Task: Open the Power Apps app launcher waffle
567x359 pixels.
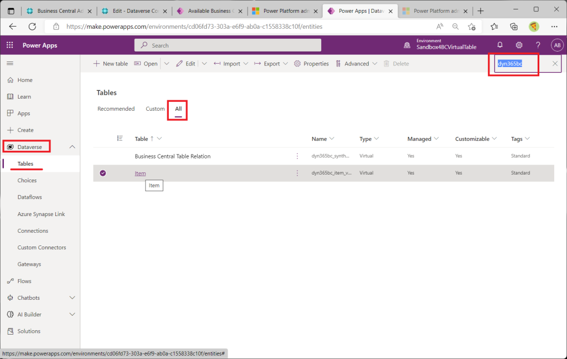Action: 10,45
